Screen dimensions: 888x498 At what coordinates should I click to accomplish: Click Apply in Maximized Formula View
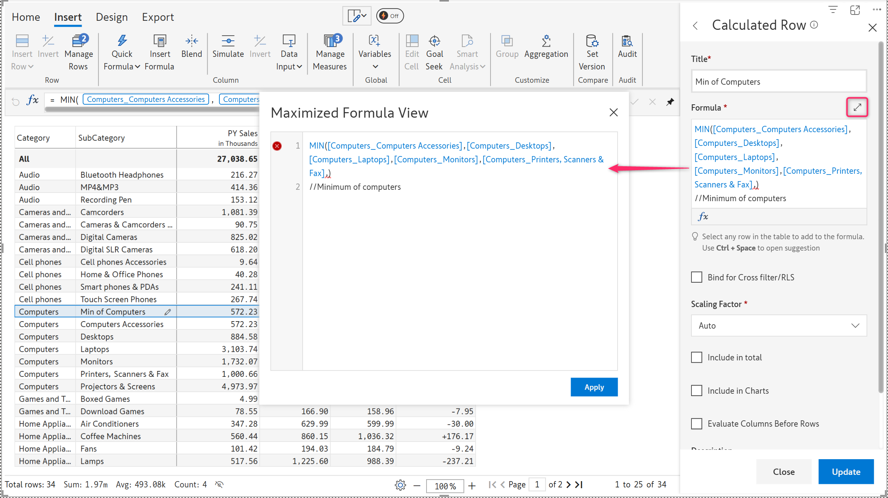click(594, 387)
